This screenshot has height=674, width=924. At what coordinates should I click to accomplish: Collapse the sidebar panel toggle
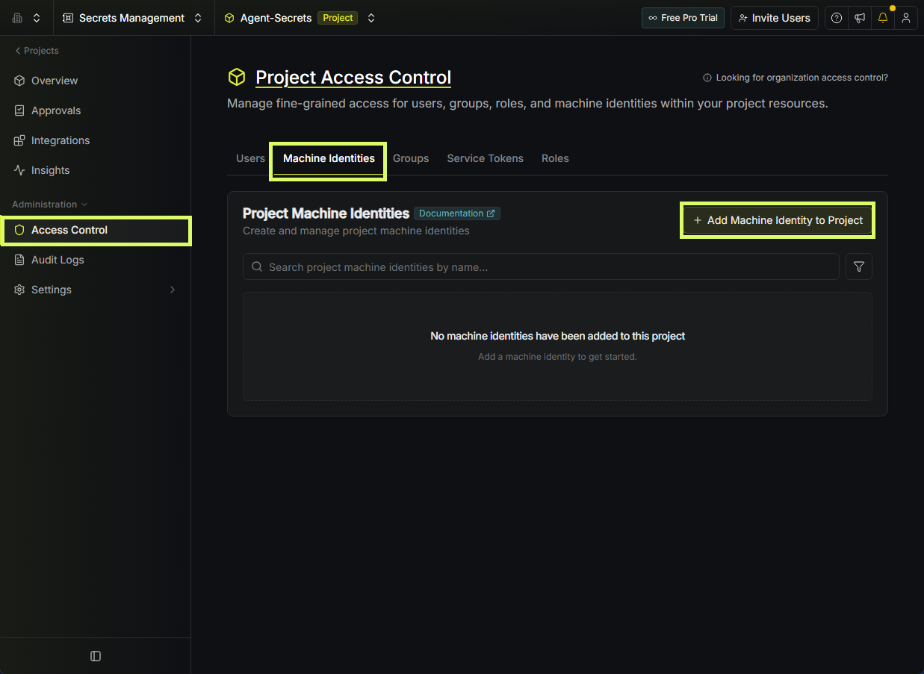[x=96, y=656]
